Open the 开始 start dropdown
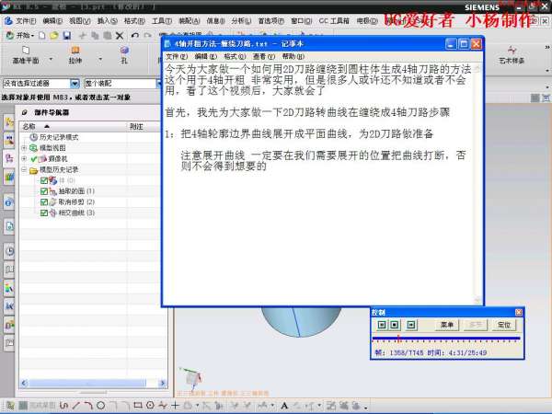Screen dimensions: 552x414 (20, 36)
